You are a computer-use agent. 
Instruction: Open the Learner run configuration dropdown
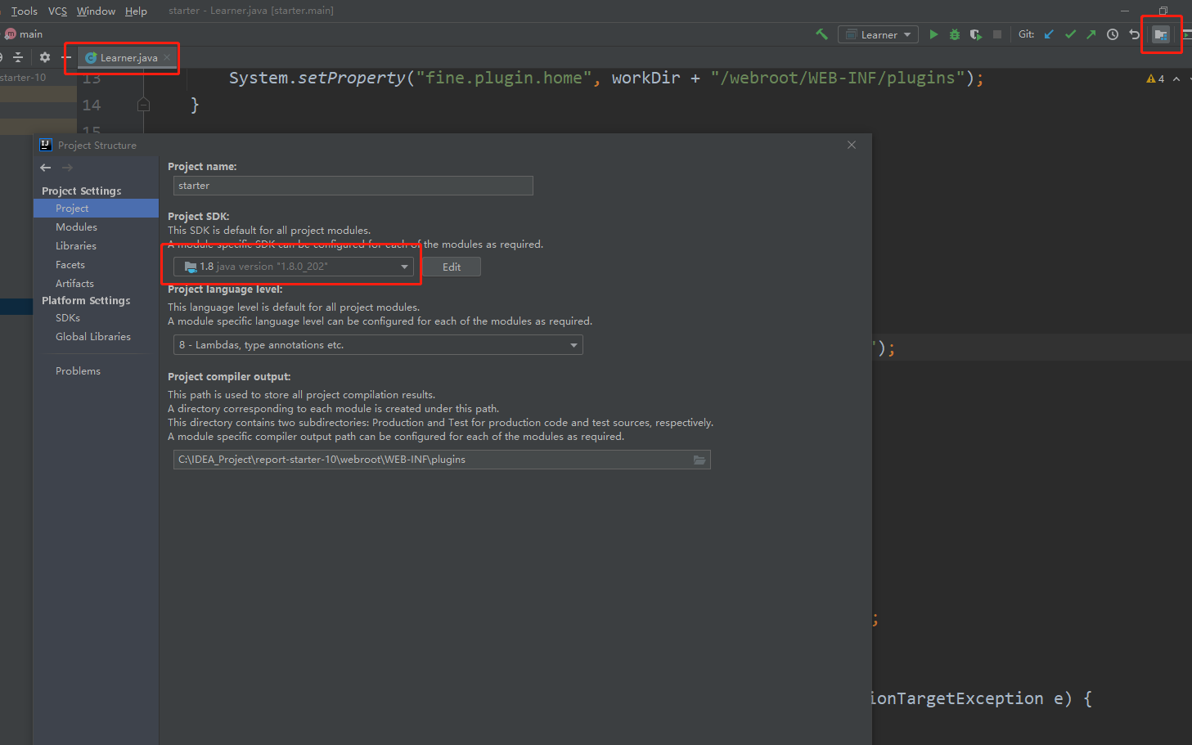[878, 34]
